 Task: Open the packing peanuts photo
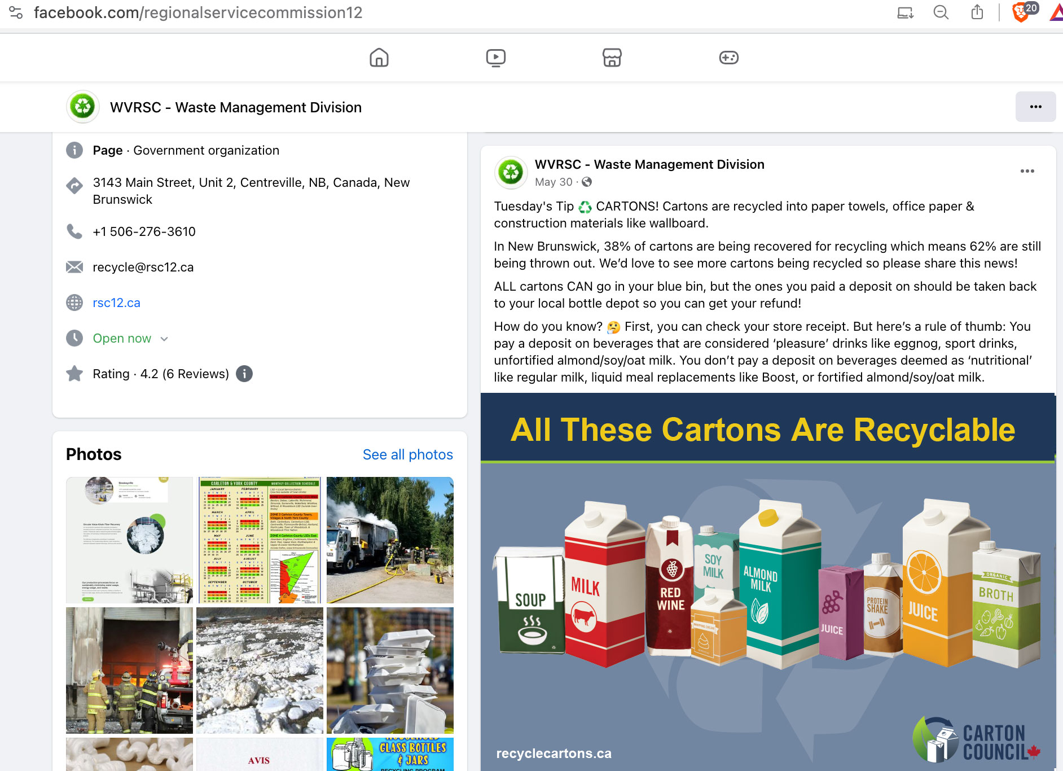[x=129, y=754]
